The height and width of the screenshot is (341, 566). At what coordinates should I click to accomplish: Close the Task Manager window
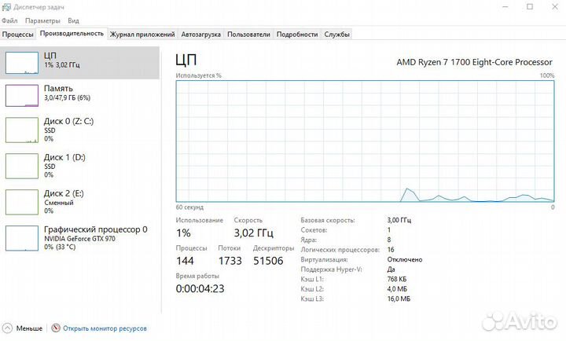555,7
